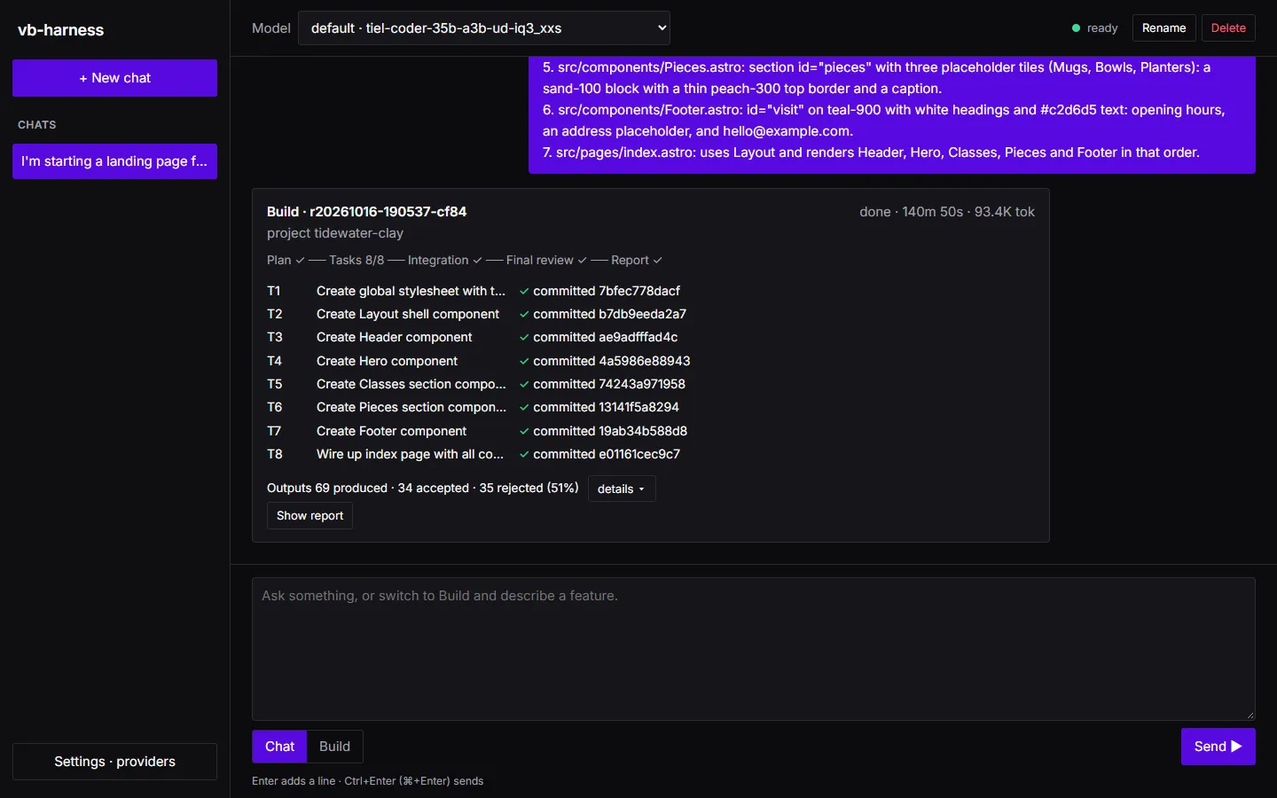This screenshot has height=798, width=1277.
Task: Delete the current chat
Action: click(1228, 28)
